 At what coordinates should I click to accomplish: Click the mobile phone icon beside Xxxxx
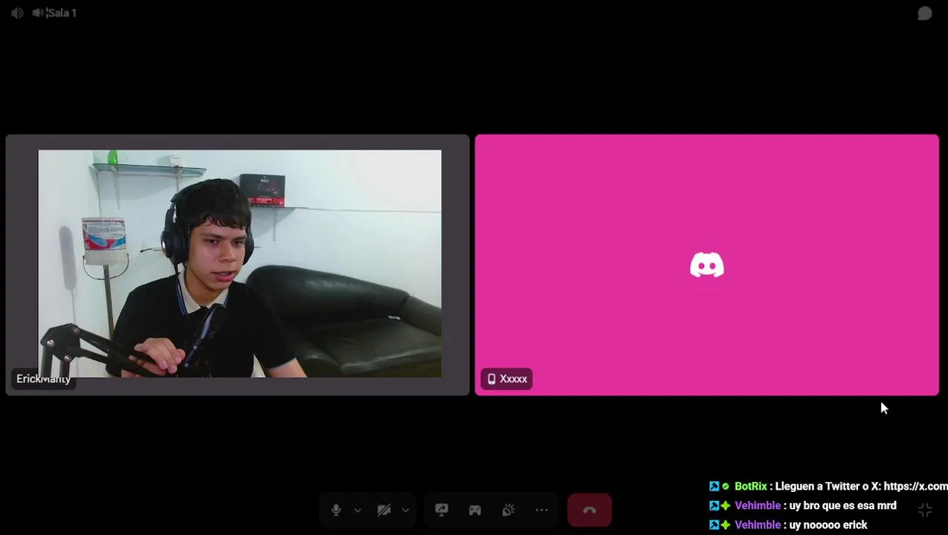[x=491, y=379]
